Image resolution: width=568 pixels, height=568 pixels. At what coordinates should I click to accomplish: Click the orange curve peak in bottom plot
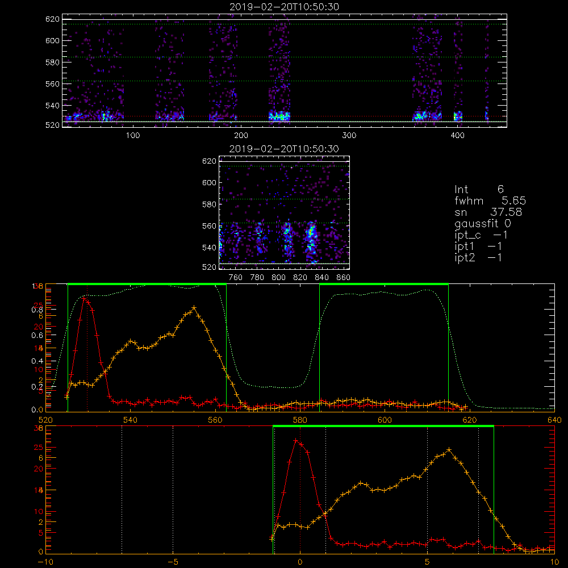[x=449, y=449]
